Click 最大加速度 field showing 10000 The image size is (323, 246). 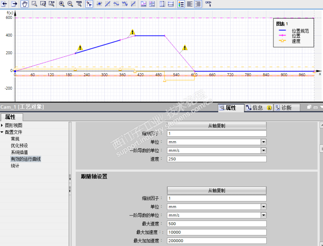(216, 232)
